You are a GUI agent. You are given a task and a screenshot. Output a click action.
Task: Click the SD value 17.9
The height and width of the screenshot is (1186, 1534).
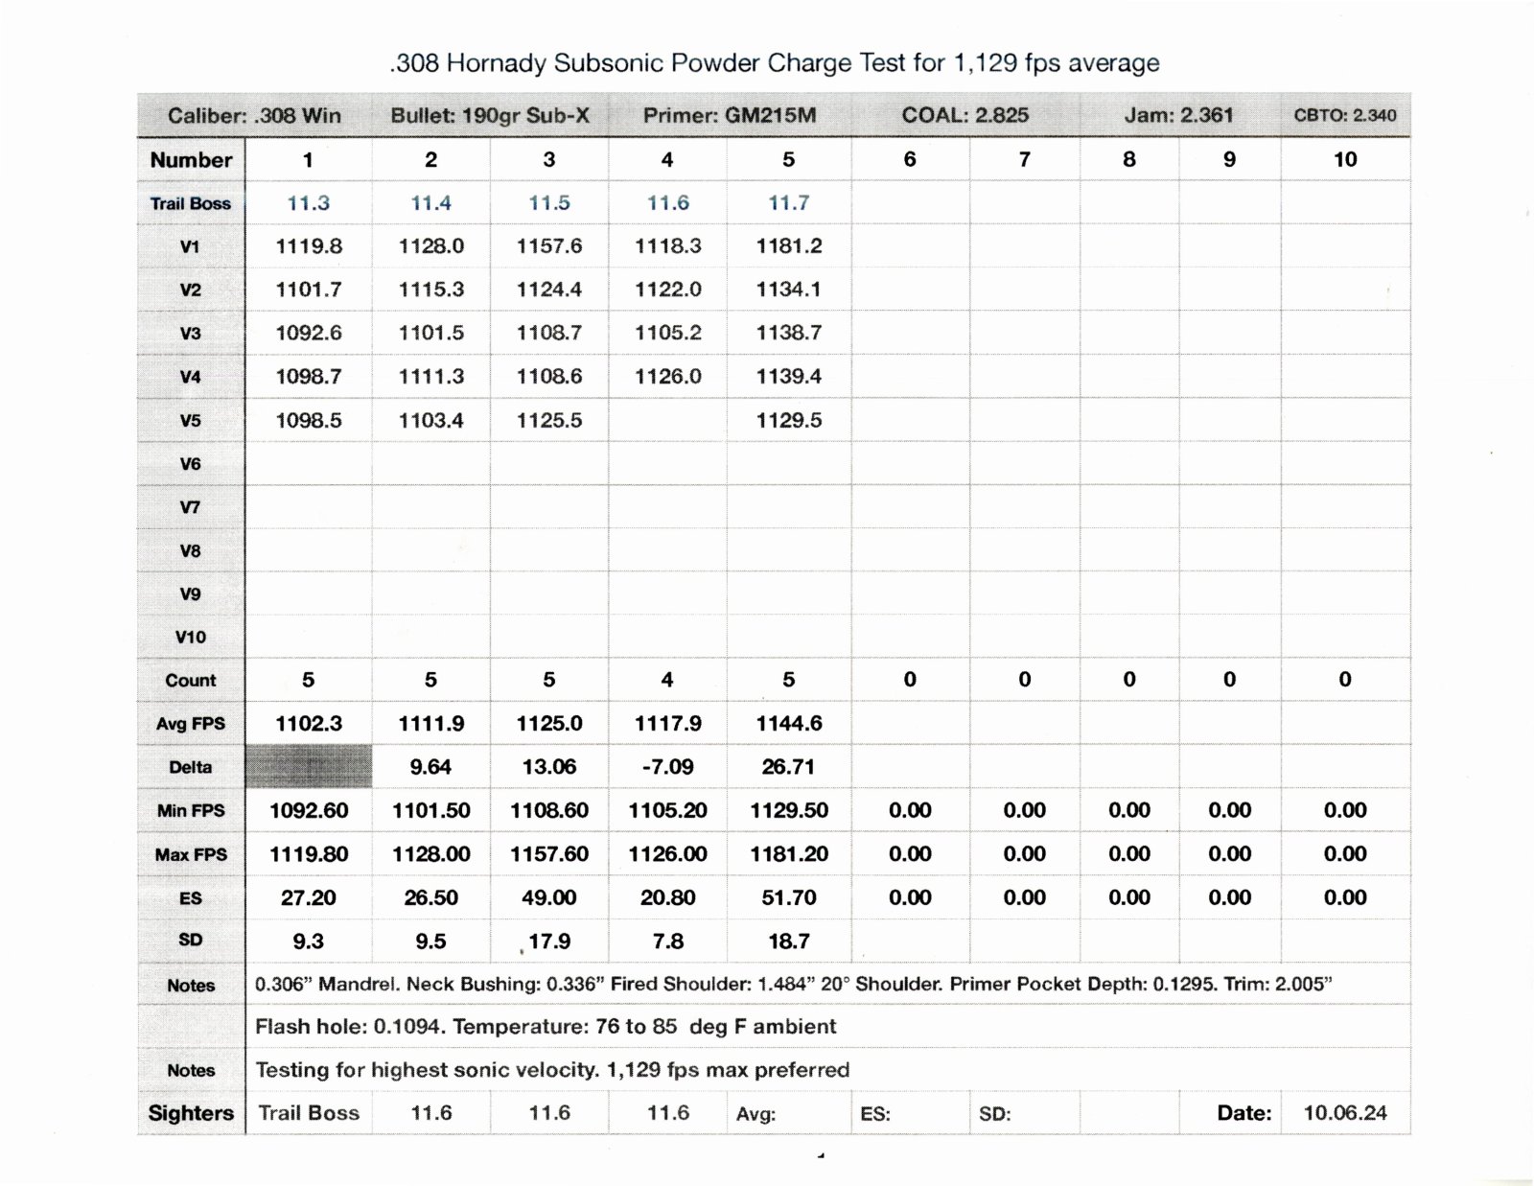549,942
